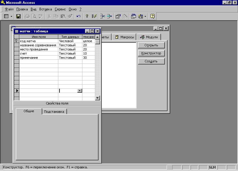Open Print Preview from the toolbar
The image size is (238, 171).
click(34, 16)
